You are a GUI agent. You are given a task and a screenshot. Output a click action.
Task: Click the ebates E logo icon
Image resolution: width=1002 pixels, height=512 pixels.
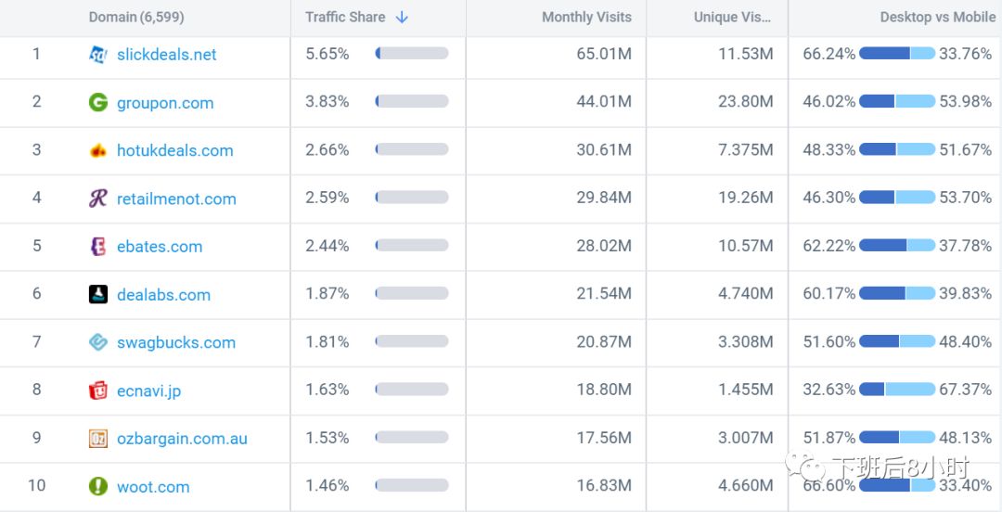98,247
